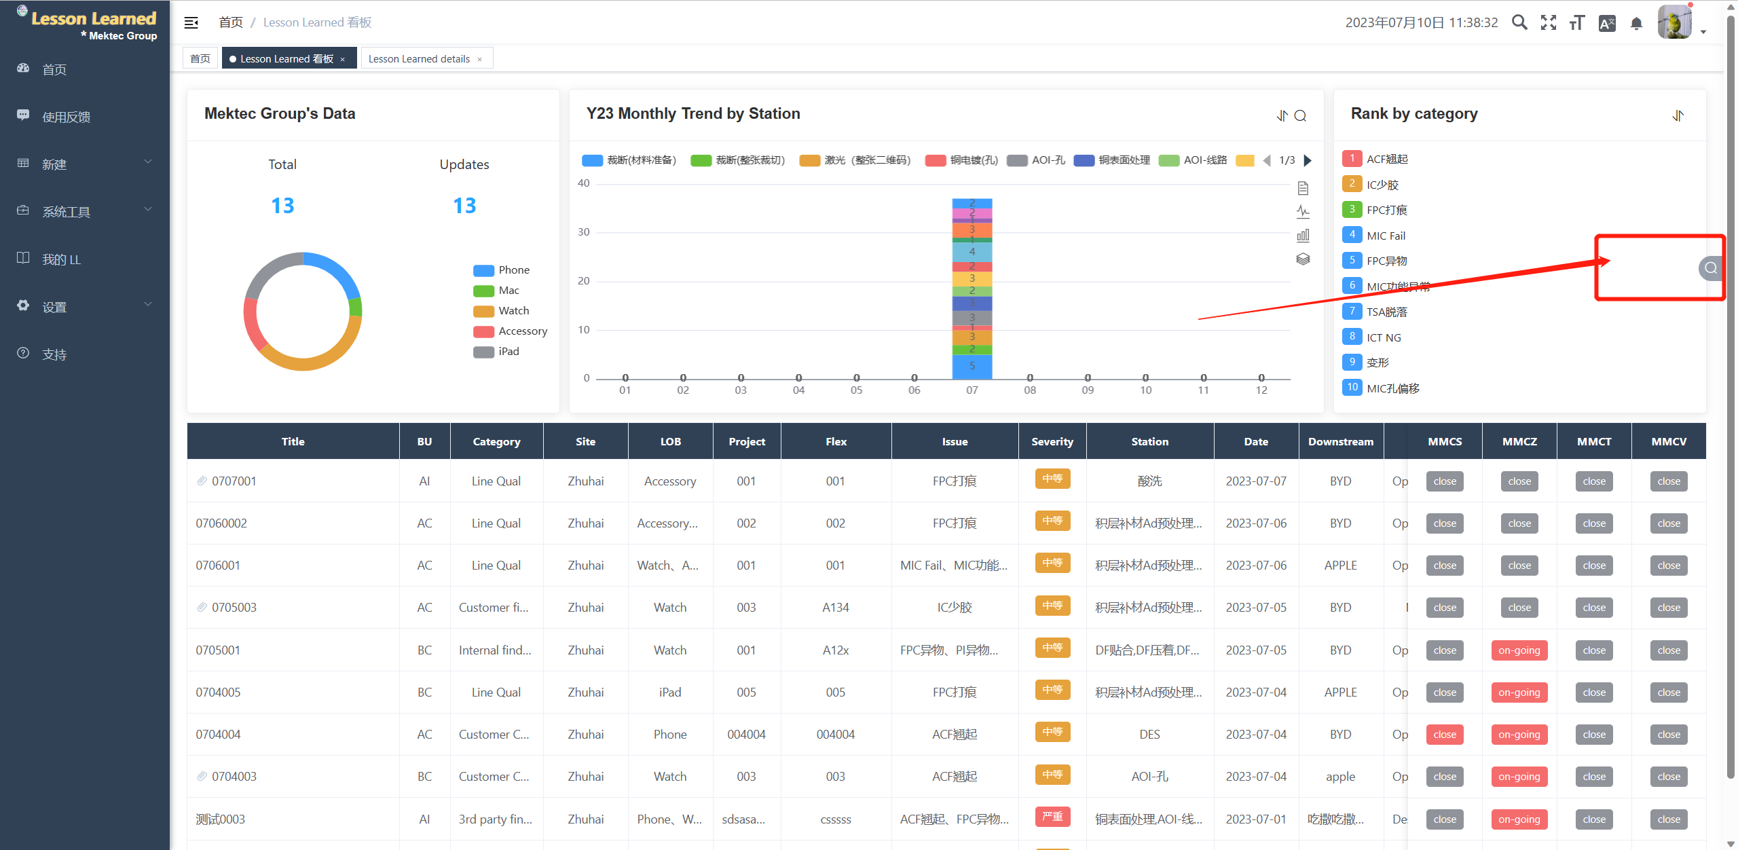
Task: Expand the 设置 sidebar menu
Action: [84, 306]
